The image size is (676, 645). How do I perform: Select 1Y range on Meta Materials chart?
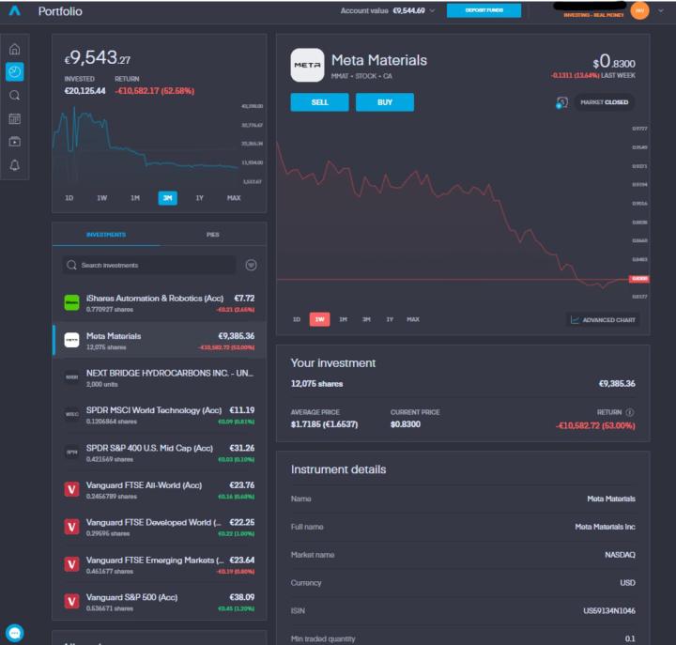[x=390, y=319]
